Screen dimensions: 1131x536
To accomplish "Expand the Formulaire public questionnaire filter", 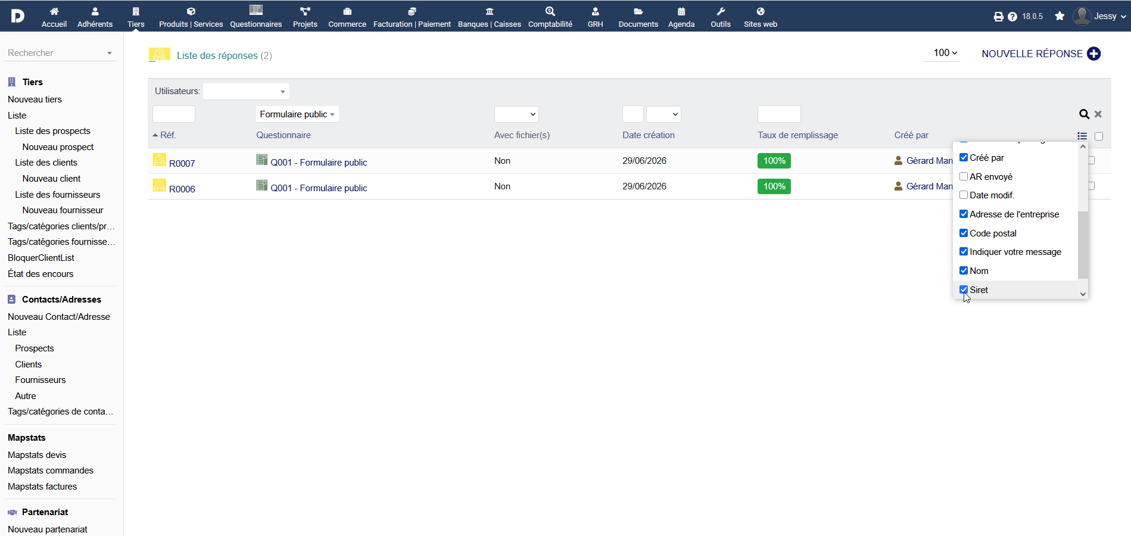I will tap(297, 114).
